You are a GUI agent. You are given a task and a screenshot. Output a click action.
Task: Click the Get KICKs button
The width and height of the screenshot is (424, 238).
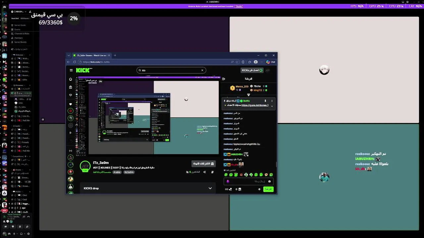coord(252,70)
